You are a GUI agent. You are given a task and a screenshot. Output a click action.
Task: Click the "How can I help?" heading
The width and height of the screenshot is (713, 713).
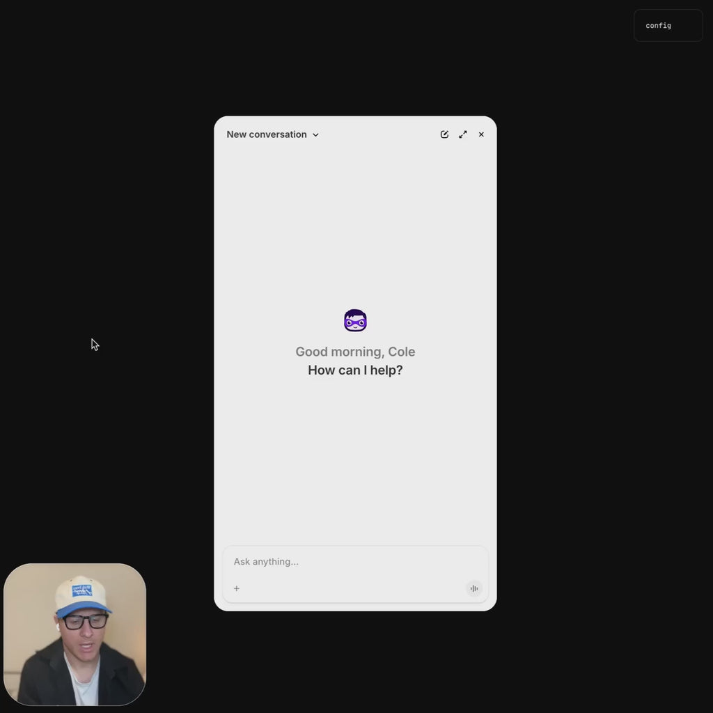point(355,370)
